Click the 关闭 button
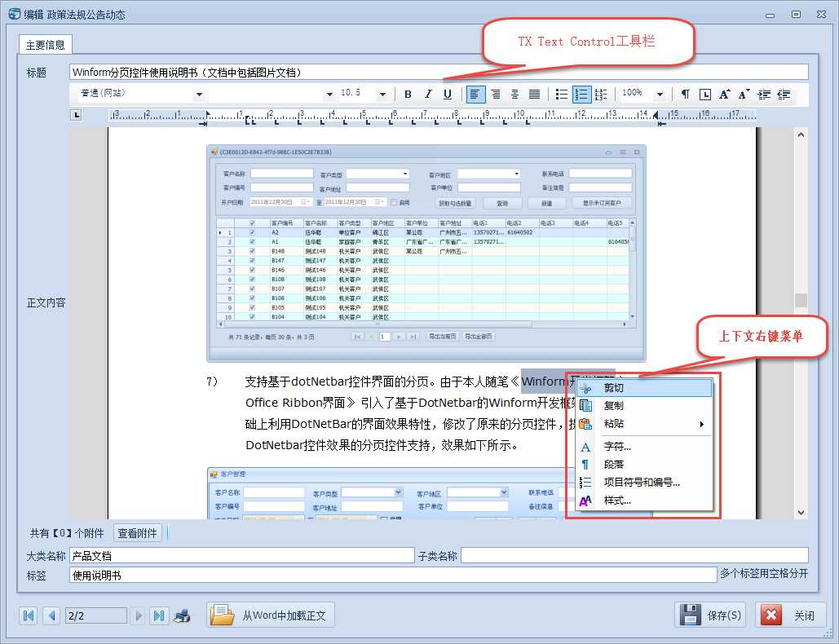The height and width of the screenshot is (644, 839). tap(790, 615)
